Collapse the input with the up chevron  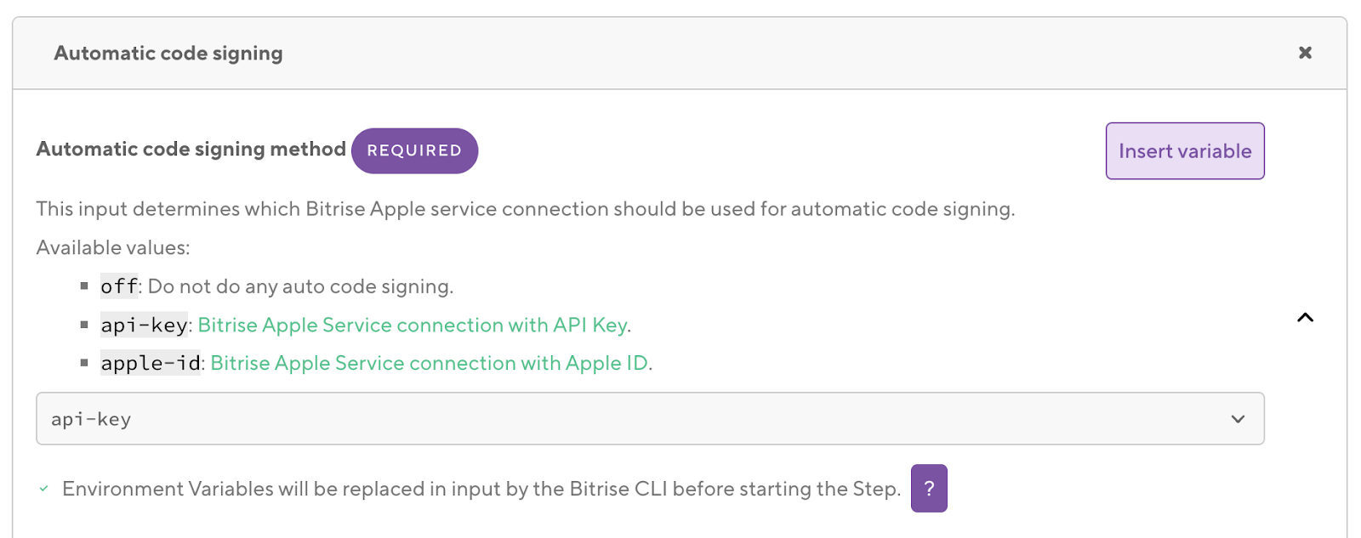click(x=1305, y=318)
